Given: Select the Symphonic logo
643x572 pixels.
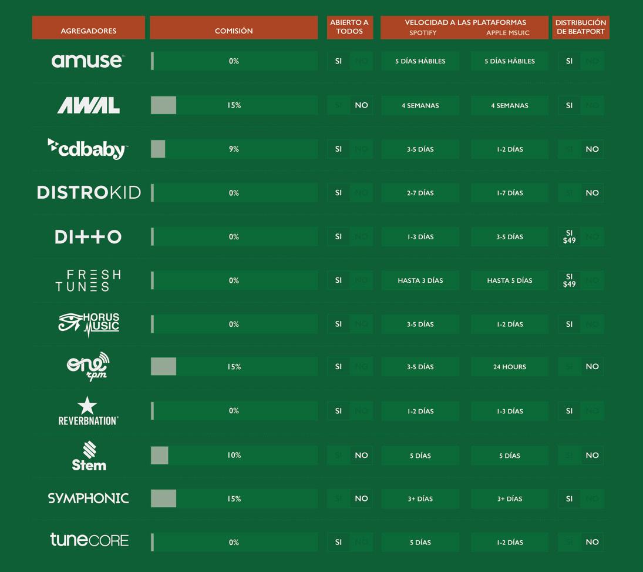Looking at the screenshot, I should (89, 499).
